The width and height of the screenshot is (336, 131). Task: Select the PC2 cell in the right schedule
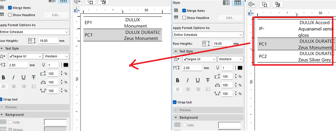[262, 56]
